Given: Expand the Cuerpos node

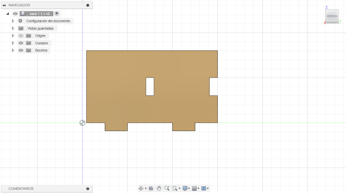Looking at the screenshot, I should (x=13, y=43).
